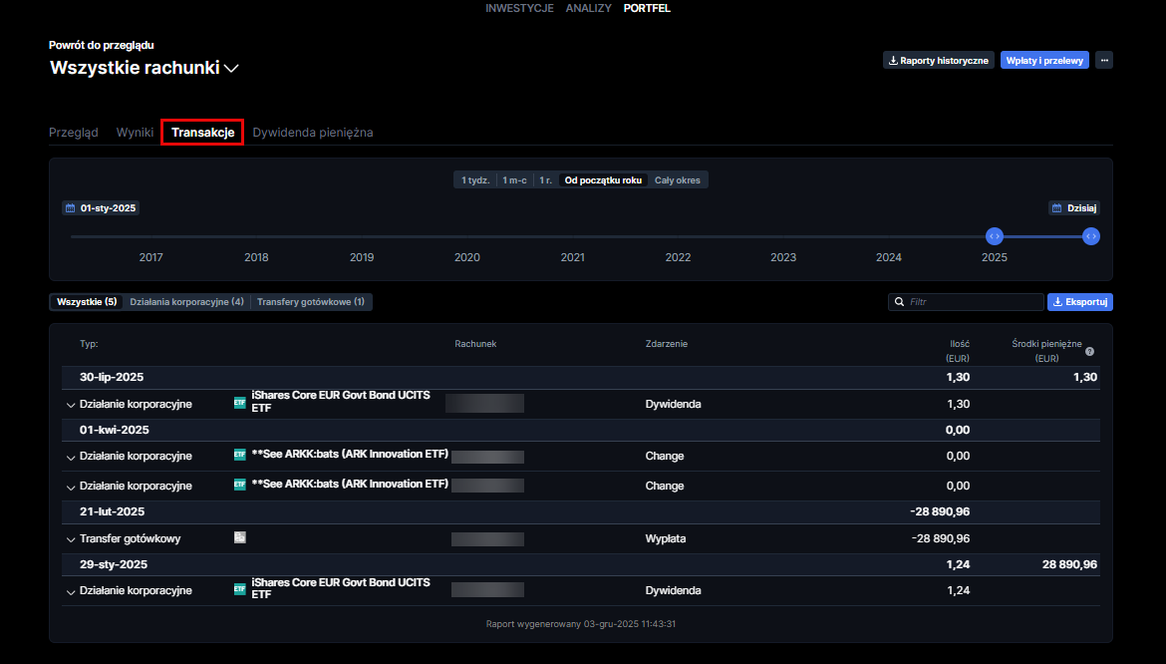Click the help icon near Środki pieniężne

1089,351
